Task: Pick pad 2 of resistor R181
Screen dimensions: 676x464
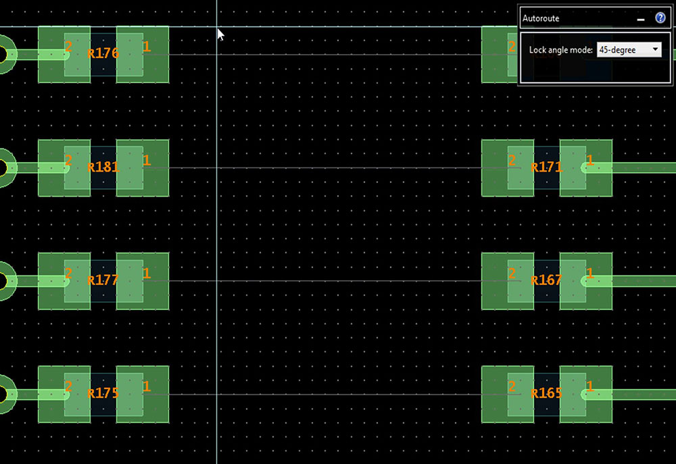Action: [x=64, y=168]
